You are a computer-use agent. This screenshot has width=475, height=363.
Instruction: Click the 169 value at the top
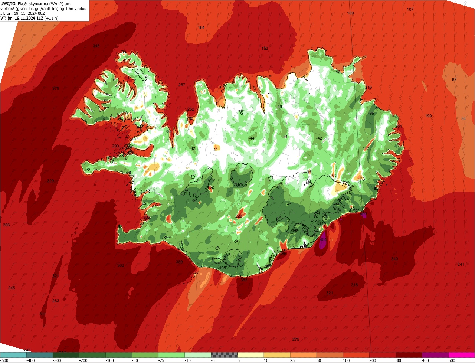coord(350,13)
